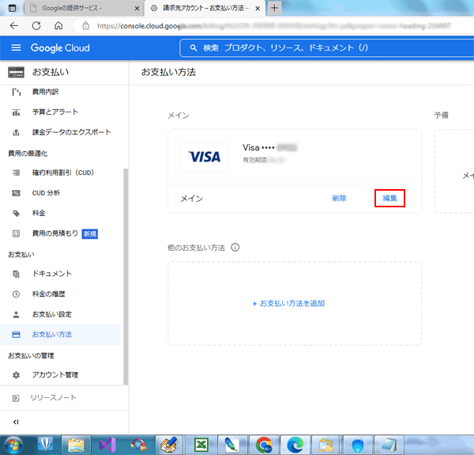Click the VISA card logo

(205, 157)
